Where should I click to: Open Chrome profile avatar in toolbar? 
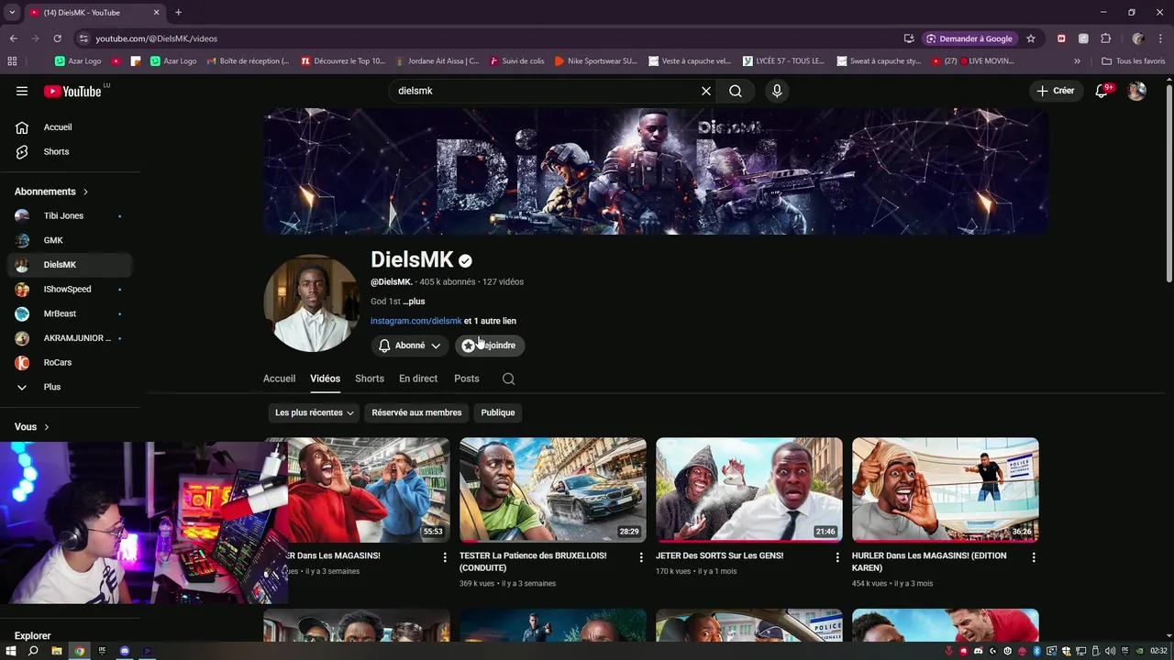coord(1138,38)
